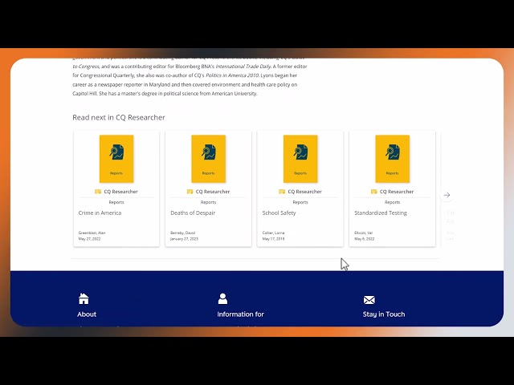Click the book icon on Standardized Testing card
This screenshot has height=385, width=514.
tap(374, 192)
